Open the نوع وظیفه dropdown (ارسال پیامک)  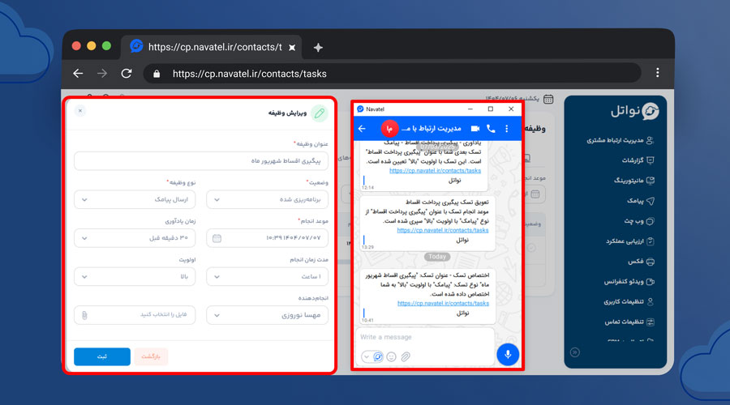pyautogui.click(x=133, y=198)
